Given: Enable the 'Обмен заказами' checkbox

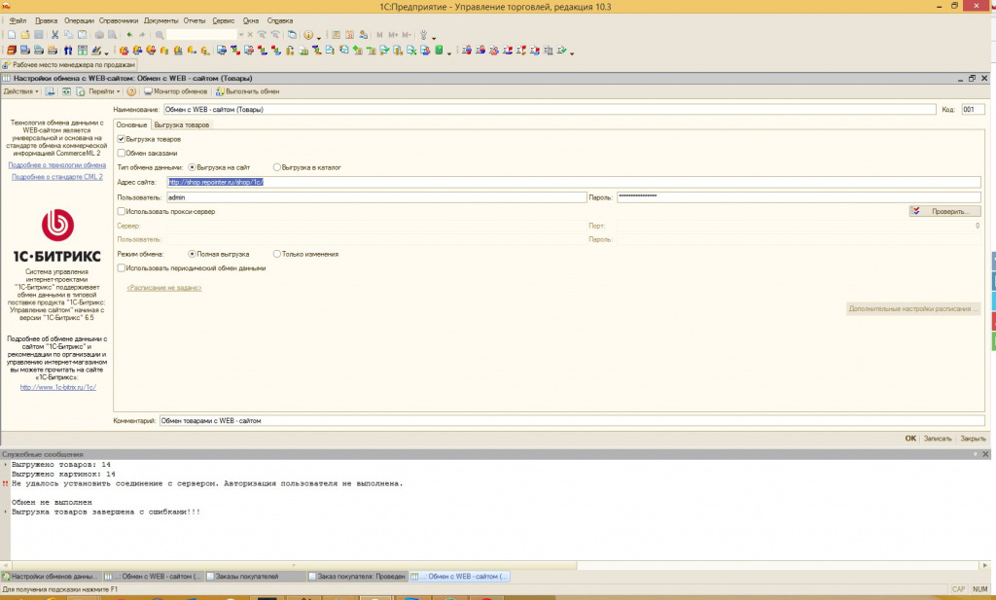Looking at the screenshot, I should 121,153.
